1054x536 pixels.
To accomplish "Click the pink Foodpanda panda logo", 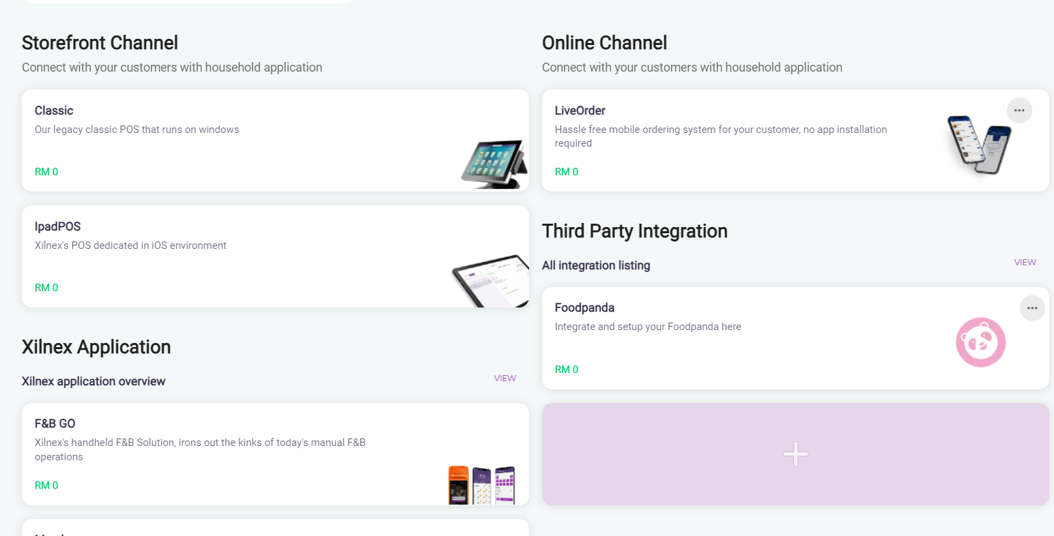I will 980,342.
